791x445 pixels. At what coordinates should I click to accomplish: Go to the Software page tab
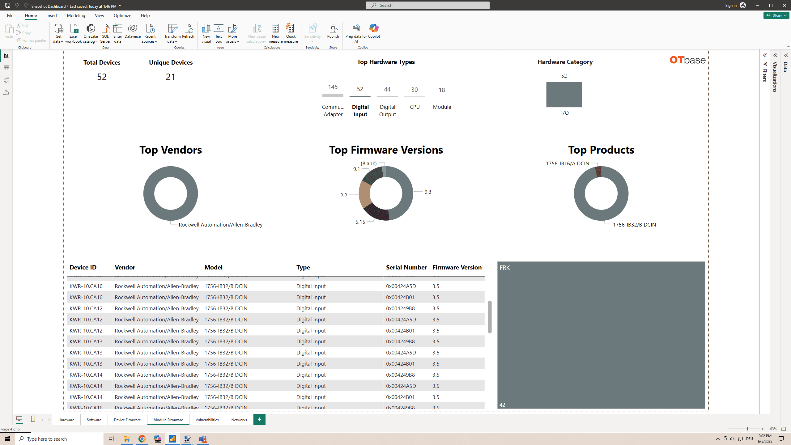point(94,420)
